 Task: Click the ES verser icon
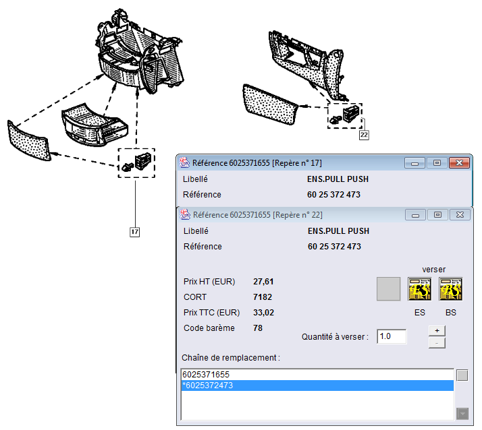coord(419,288)
